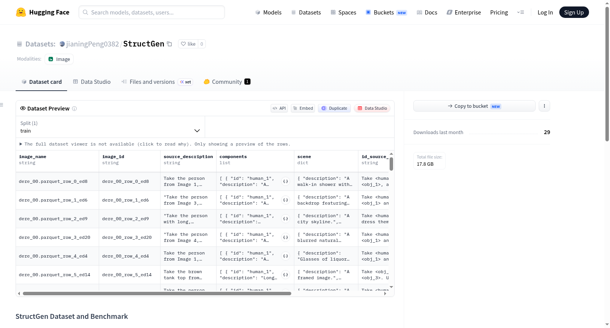
Task: Copy dataset name with the copy icon
Action: tap(170, 44)
